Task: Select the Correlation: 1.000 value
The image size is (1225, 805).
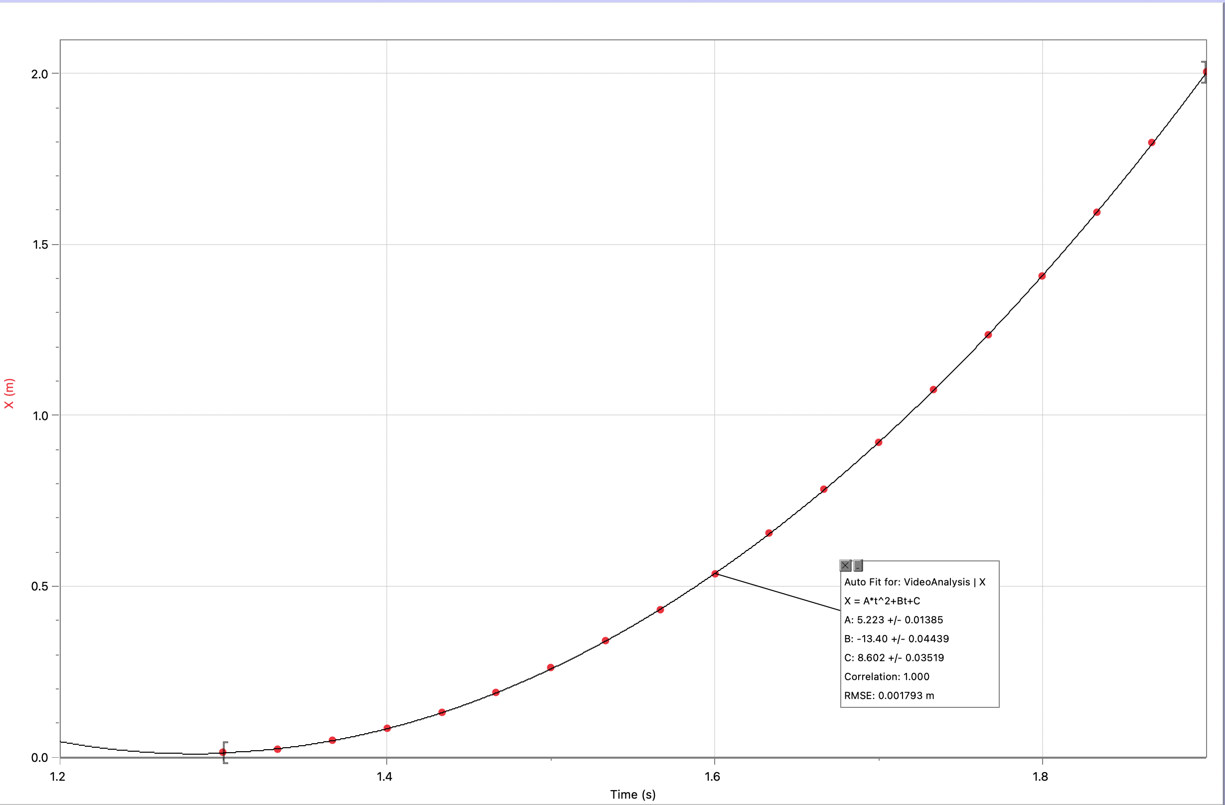Action: click(x=887, y=676)
